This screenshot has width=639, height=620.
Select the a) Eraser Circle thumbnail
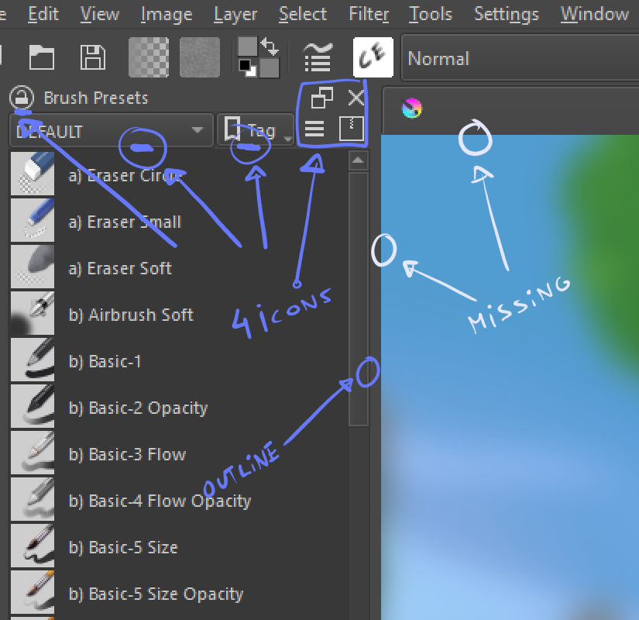pos(33,174)
